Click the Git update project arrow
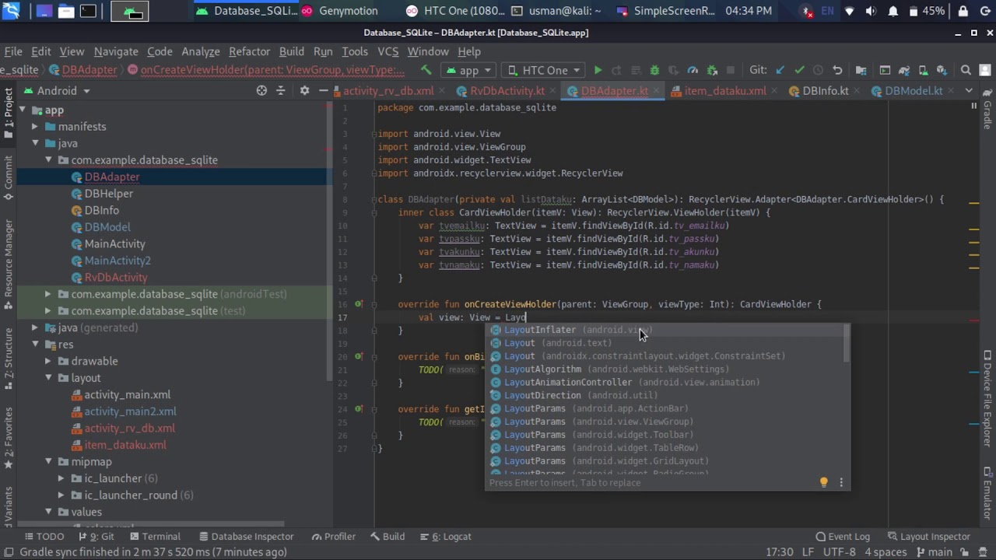Image resolution: width=996 pixels, height=560 pixels. (780, 70)
